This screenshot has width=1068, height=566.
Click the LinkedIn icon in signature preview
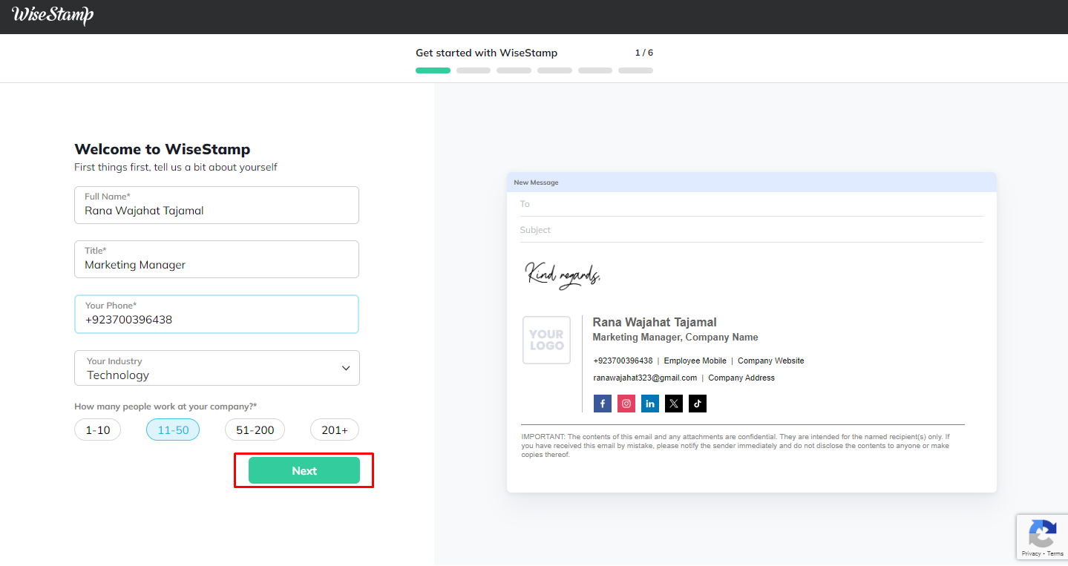(650, 404)
